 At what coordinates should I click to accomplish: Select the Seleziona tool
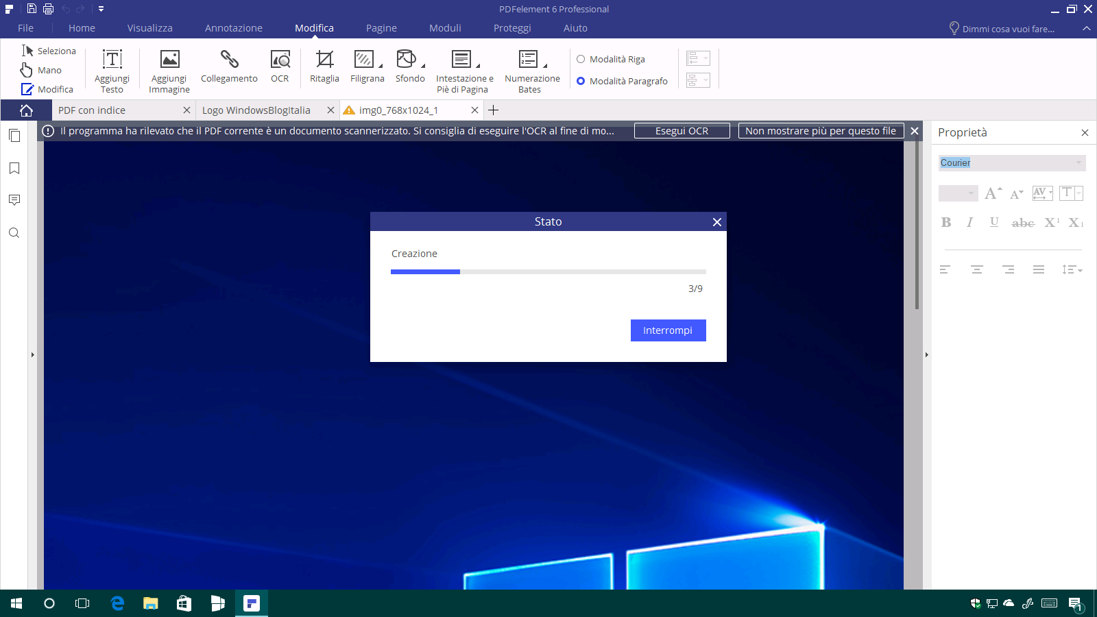(x=49, y=51)
